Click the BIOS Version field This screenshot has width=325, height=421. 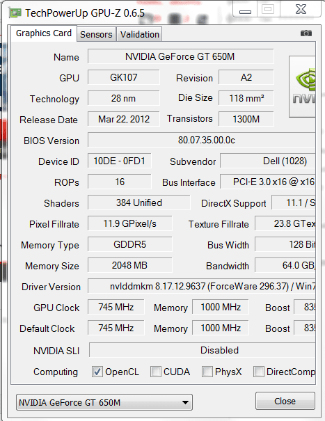coord(202,140)
